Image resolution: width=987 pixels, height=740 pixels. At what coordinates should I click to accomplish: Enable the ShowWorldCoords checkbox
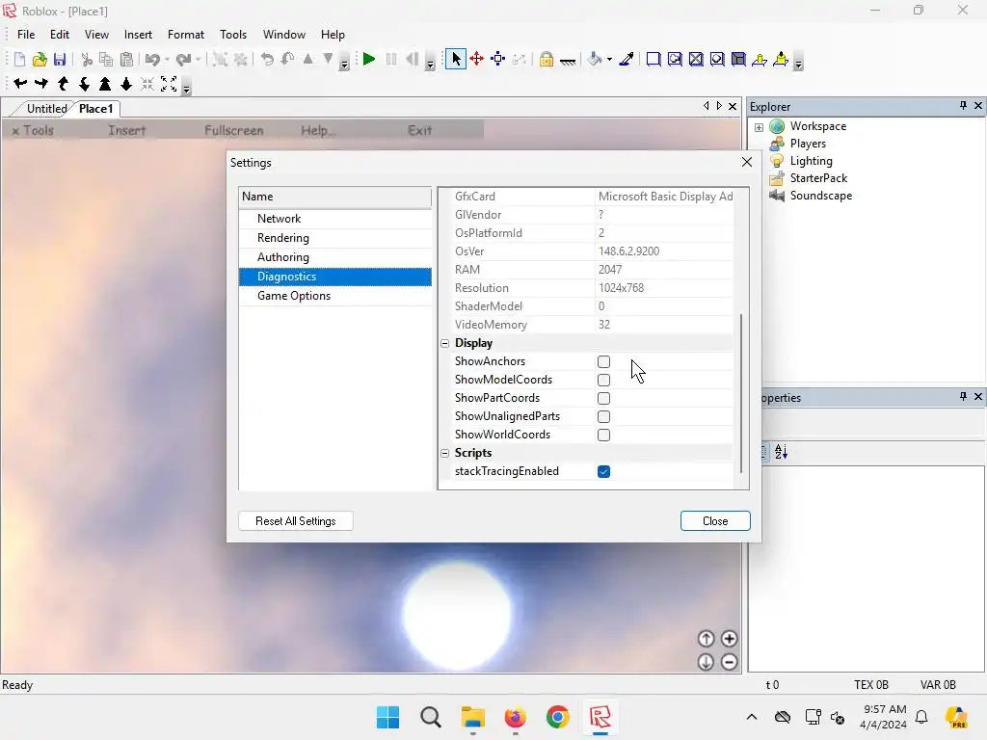(603, 435)
